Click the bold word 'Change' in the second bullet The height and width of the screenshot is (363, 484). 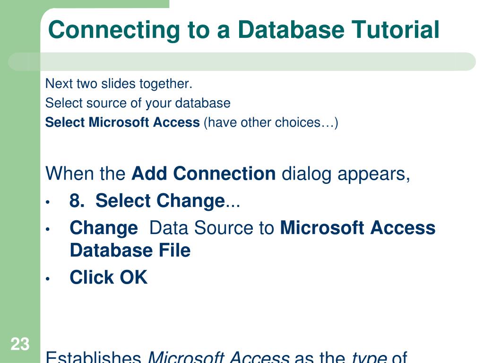[104, 228]
